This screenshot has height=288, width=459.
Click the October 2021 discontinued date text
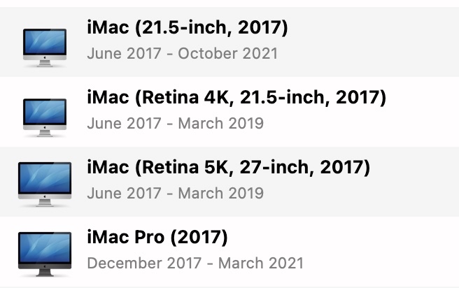(x=228, y=53)
